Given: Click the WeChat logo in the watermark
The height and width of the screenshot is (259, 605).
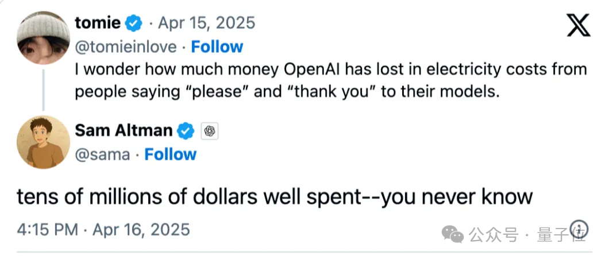Looking at the screenshot, I should point(456,235).
